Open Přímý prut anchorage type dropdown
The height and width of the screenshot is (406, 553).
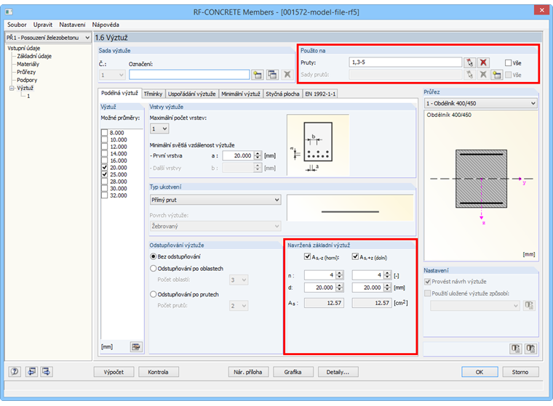(215, 200)
